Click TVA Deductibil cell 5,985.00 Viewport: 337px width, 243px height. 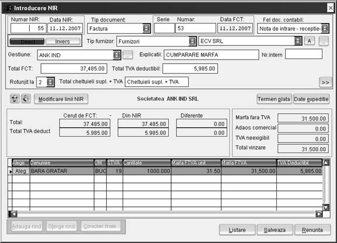(x=300, y=171)
